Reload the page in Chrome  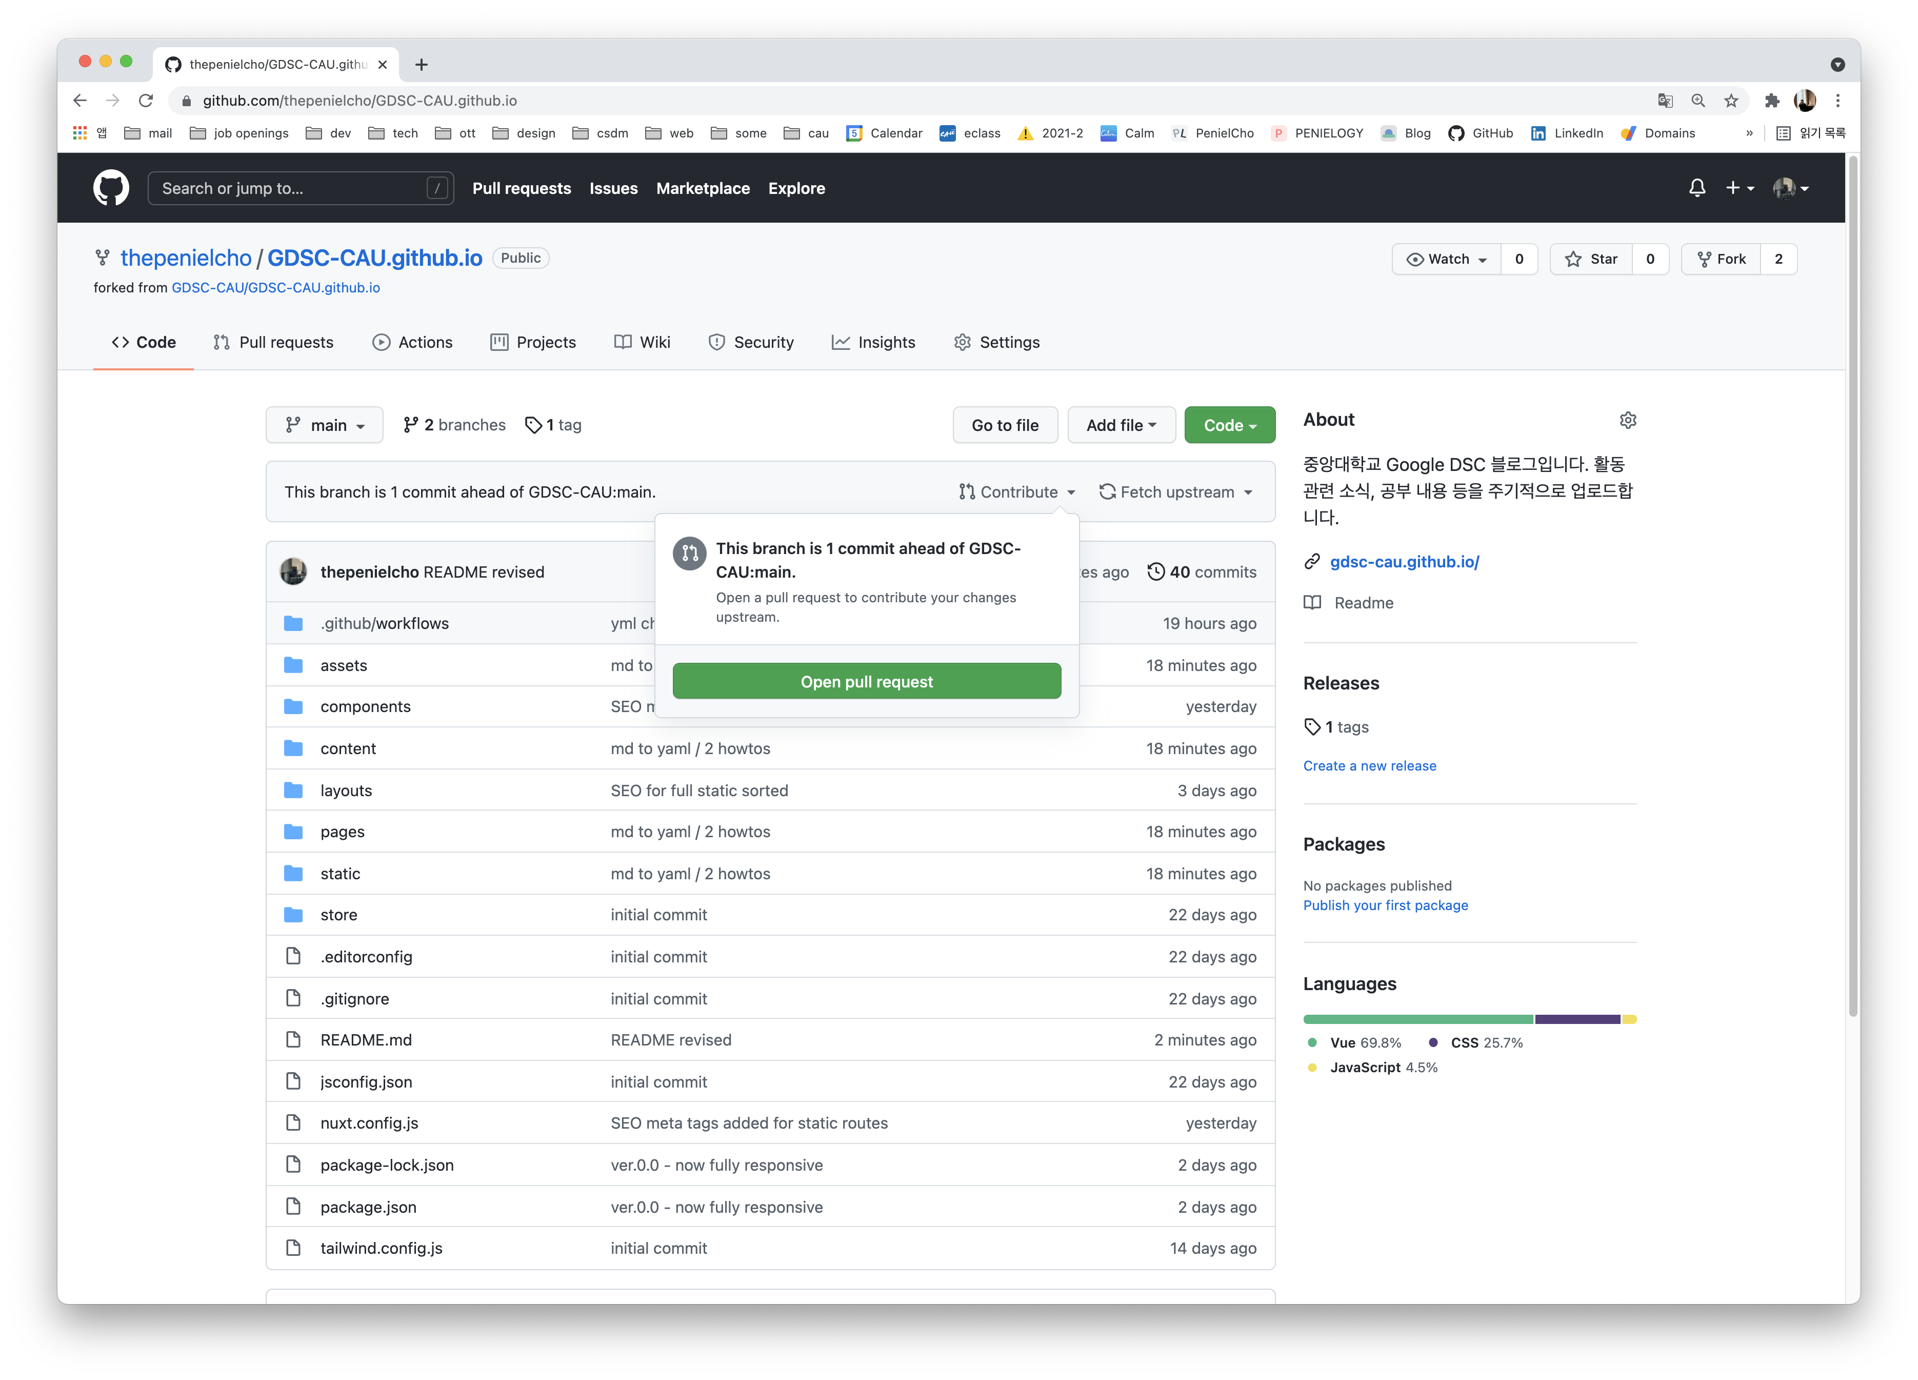[146, 101]
